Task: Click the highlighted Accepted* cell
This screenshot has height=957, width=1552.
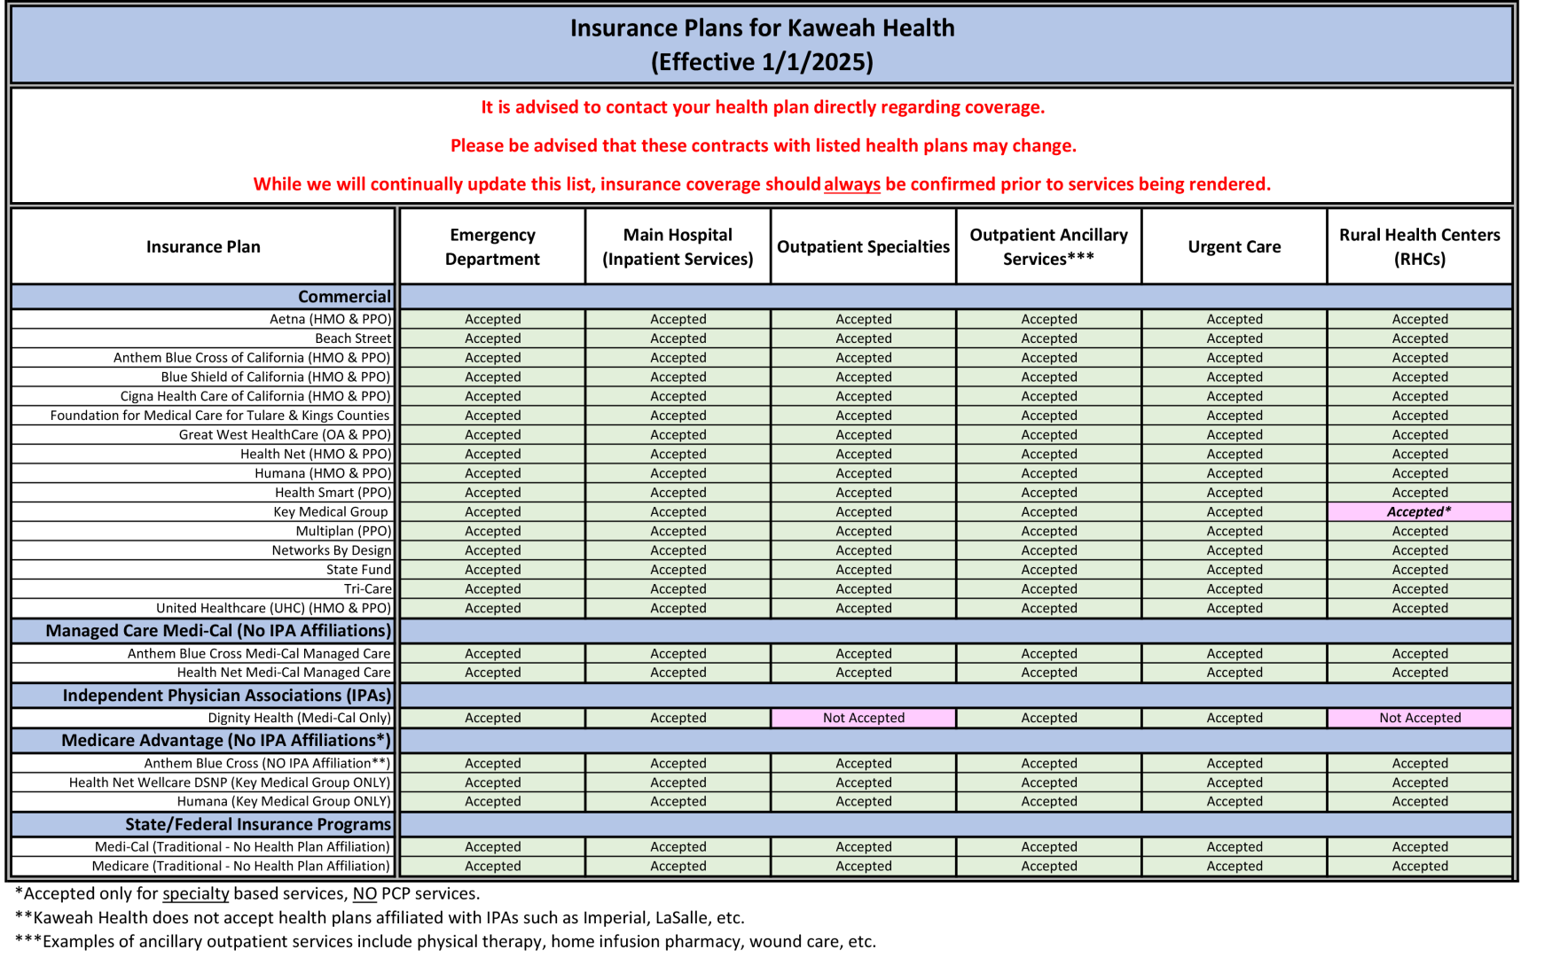Action: 1420,511
